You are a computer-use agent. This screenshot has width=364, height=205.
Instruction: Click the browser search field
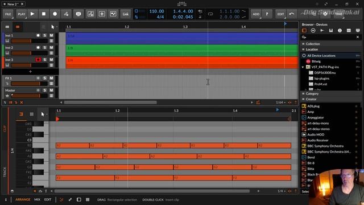330,37
